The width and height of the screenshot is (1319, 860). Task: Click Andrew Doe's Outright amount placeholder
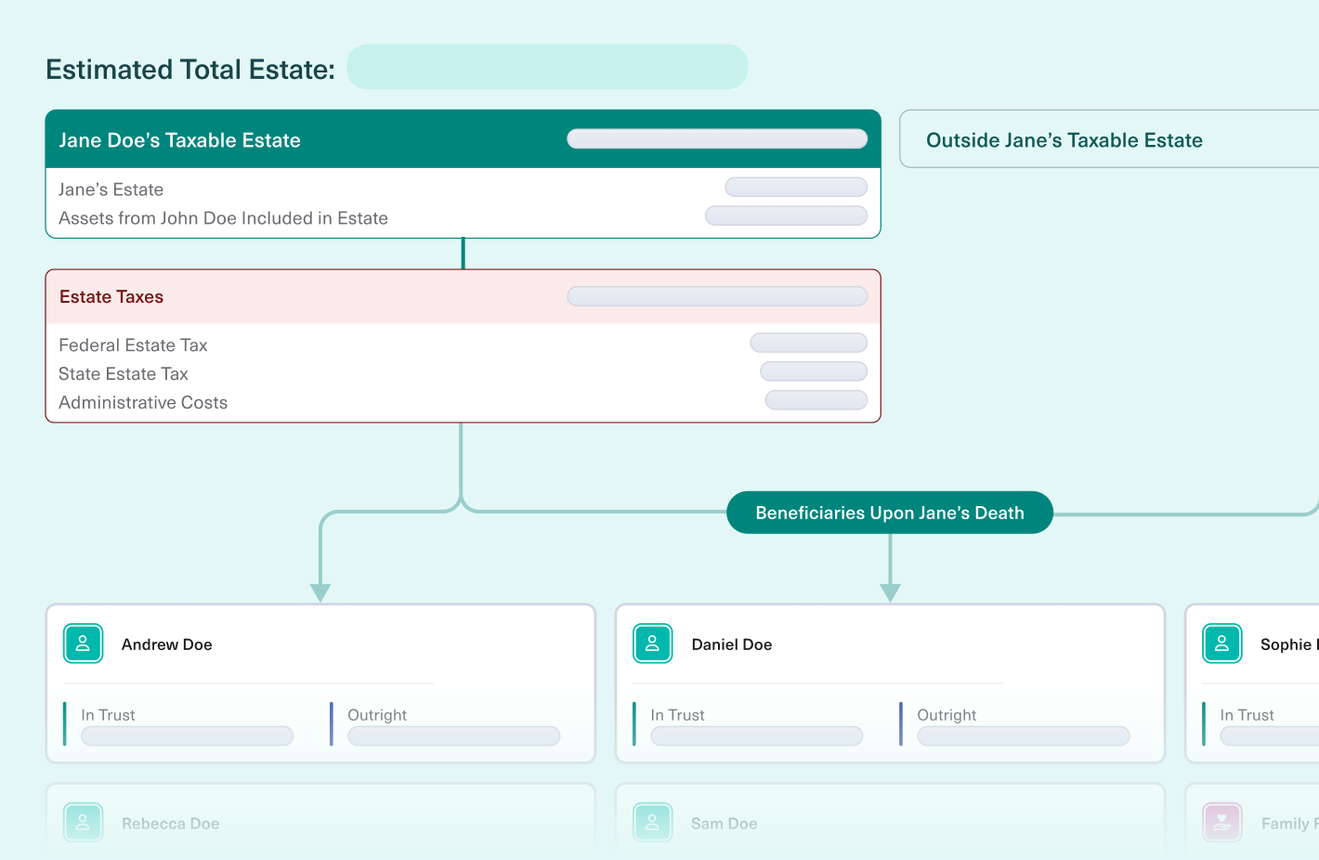tap(454, 736)
